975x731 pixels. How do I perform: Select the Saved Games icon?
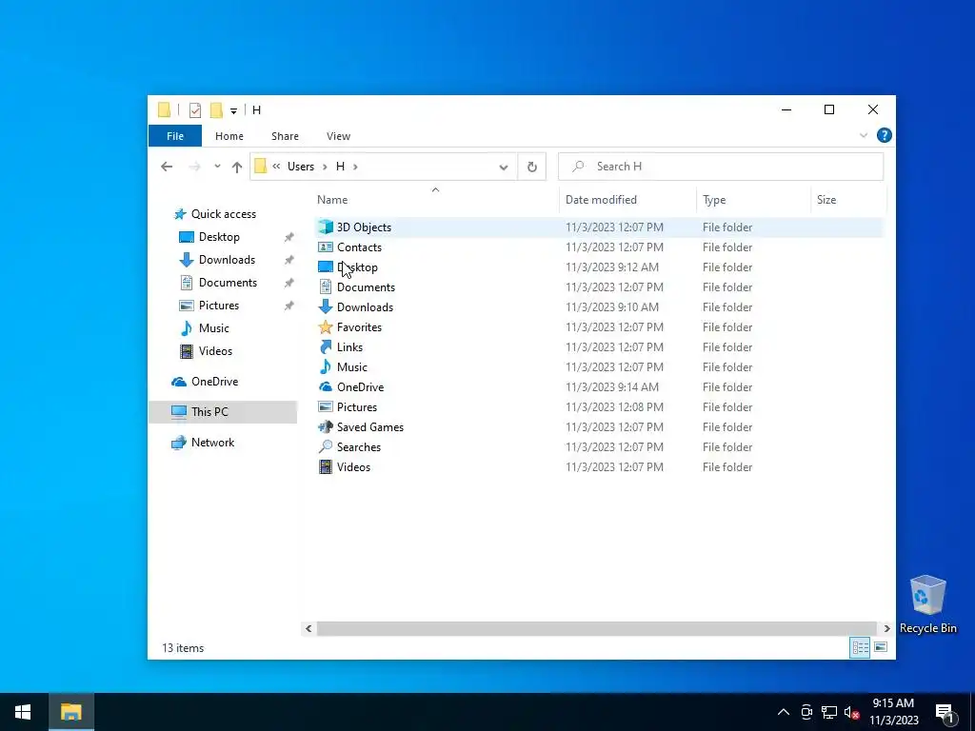coord(326,426)
